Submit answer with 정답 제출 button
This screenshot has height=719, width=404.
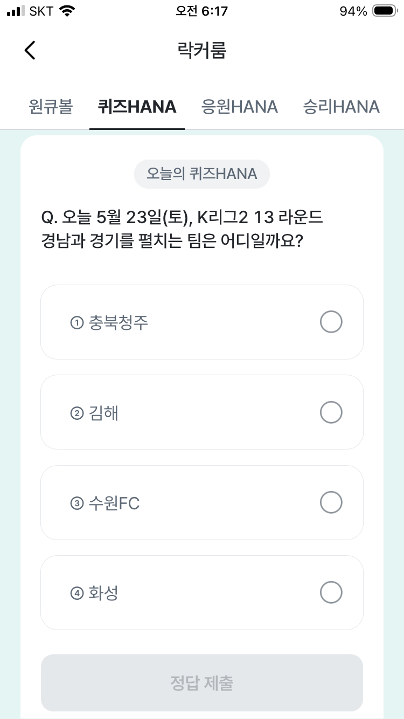tap(202, 683)
